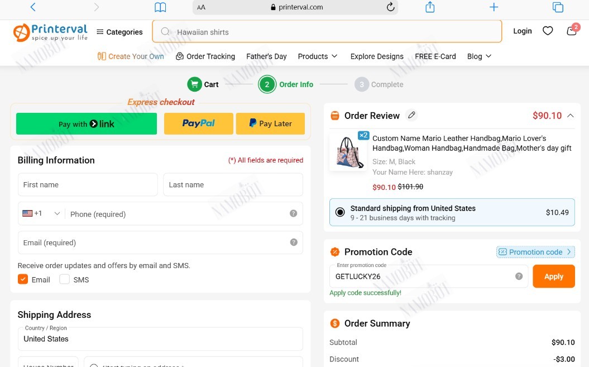Open the +1 country code dropdown
Viewport: 589px width, 367px height.
pos(41,213)
